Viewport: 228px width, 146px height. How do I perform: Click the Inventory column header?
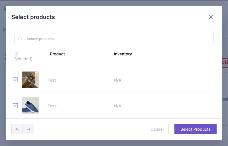tap(123, 54)
